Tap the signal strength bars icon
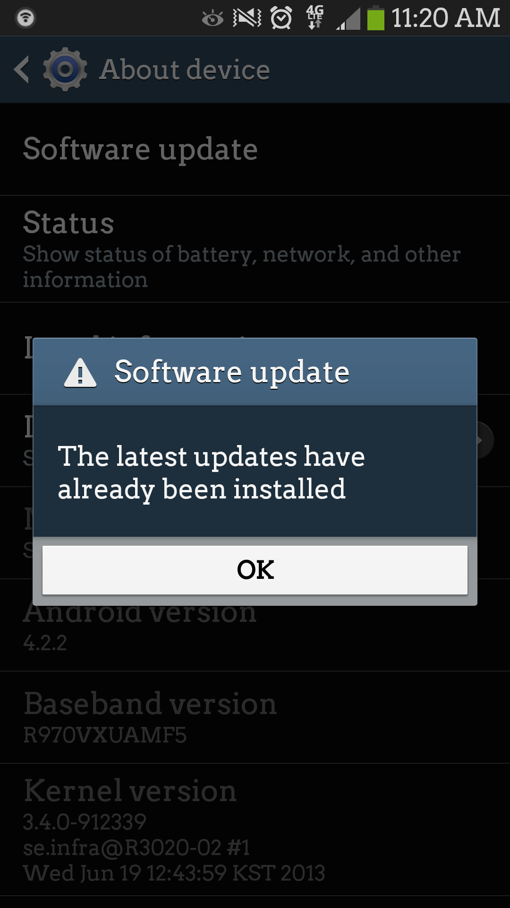The width and height of the screenshot is (510, 908). [348, 19]
